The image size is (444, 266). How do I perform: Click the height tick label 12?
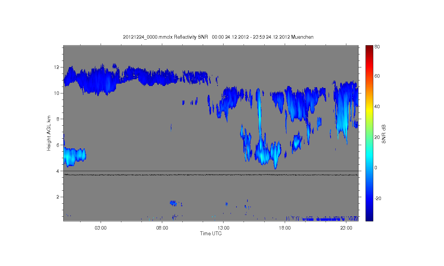[x=57, y=67]
